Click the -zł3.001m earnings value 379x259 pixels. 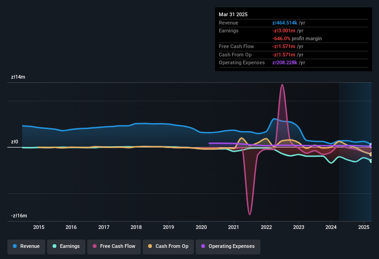coord(283,31)
